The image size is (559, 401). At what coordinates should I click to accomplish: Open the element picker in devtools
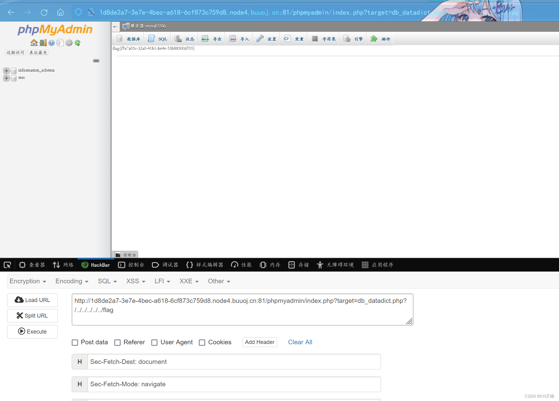click(x=7, y=265)
